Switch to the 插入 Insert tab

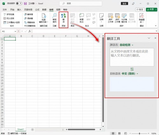[x=19, y=10]
